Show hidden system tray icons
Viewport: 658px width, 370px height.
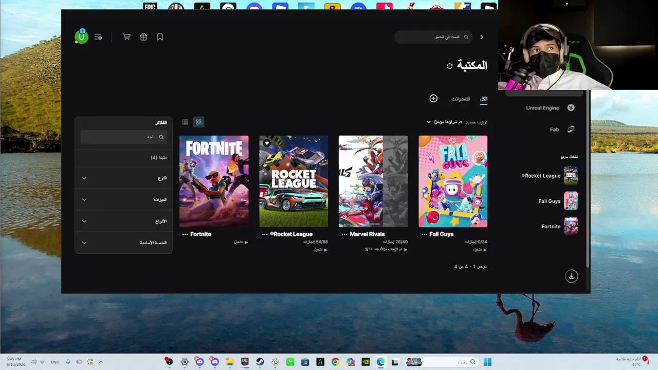pos(101,362)
